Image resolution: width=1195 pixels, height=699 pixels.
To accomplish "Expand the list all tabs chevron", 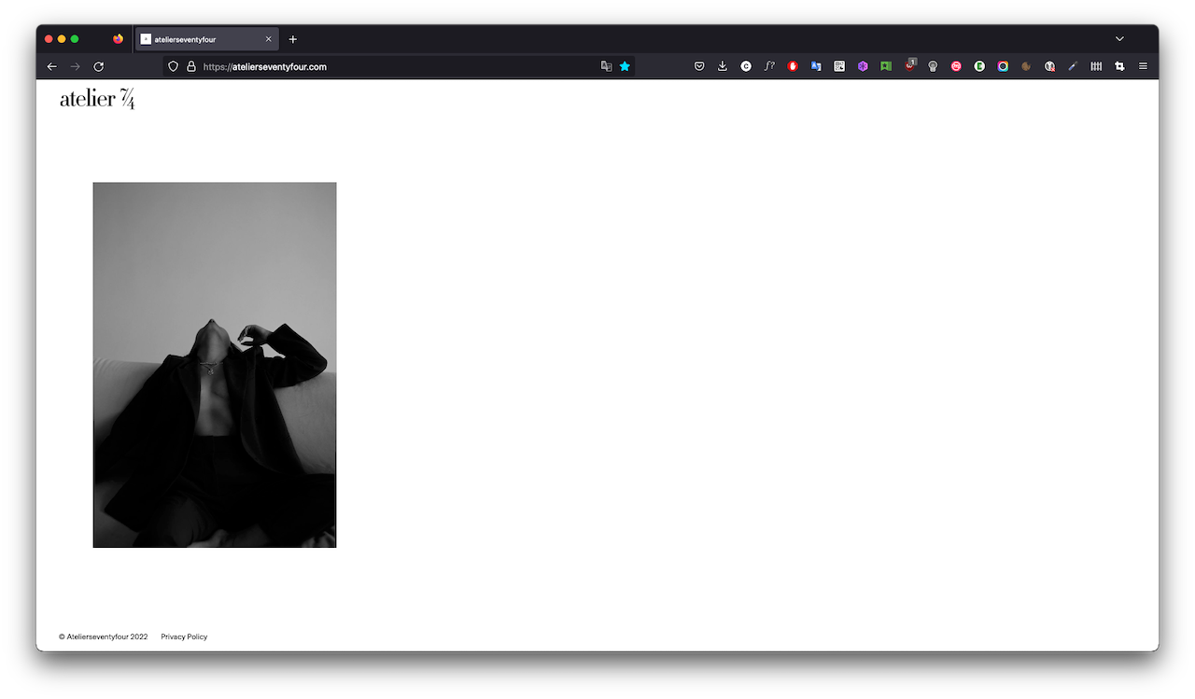I will pos(1119,39).
